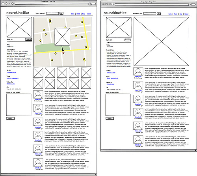Click the first commenter avatar in Image View
This screenshot has width=197, height=176.
138,71
